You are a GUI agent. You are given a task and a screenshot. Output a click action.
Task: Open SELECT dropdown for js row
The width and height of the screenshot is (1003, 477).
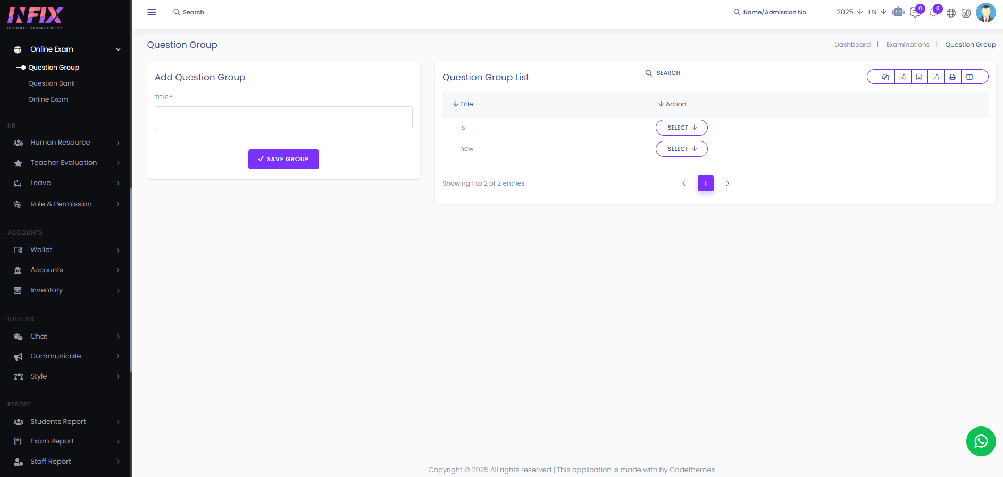point(682,128)
